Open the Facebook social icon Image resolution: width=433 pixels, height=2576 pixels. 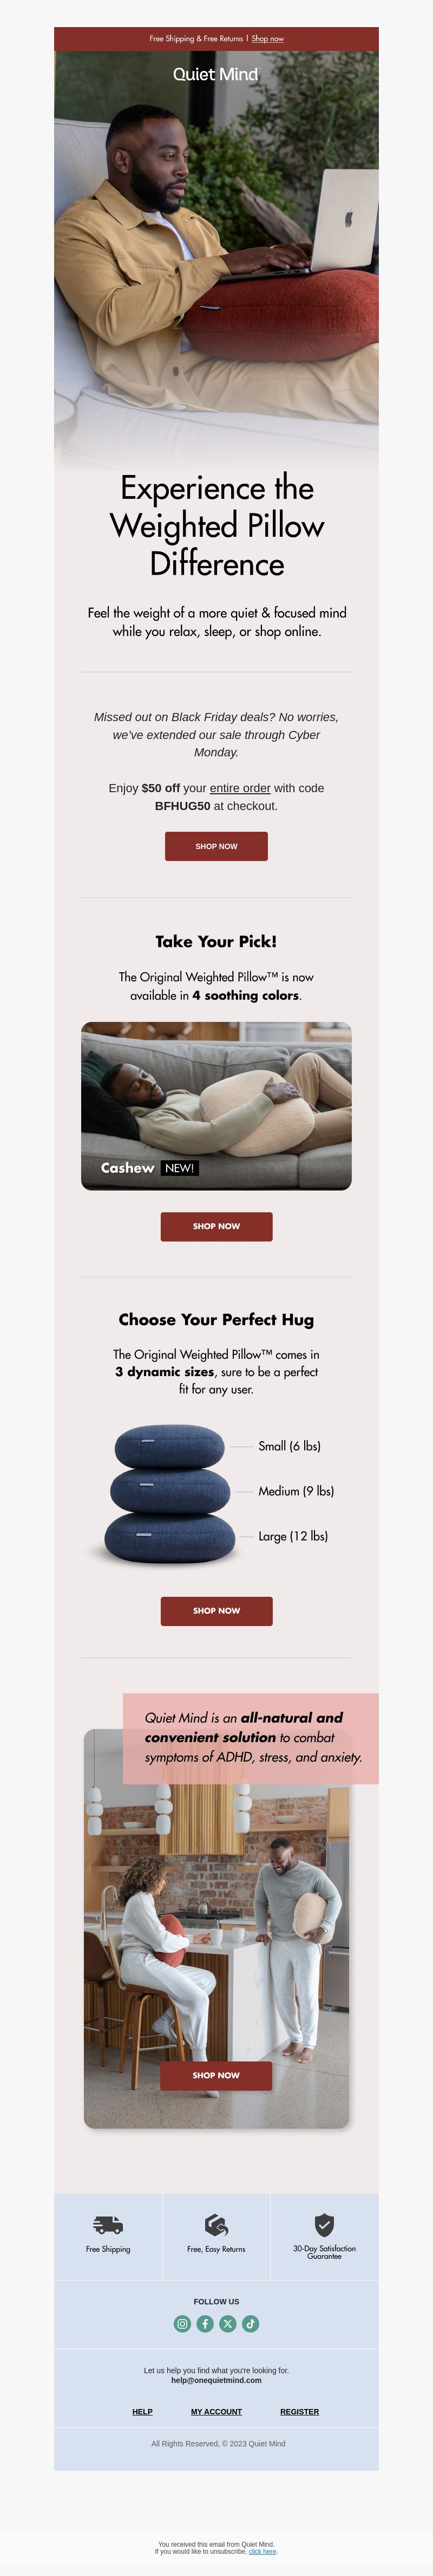click(x=206, y=2323)
